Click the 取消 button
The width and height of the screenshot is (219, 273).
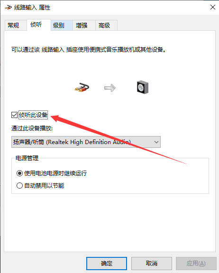pyautogui.click(x=152, y=264)
